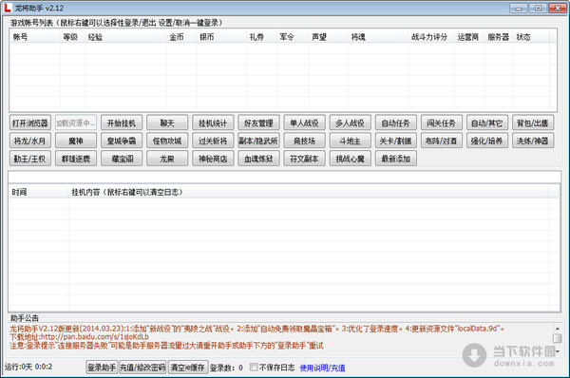
Task: Click the empty text field above log
Action: tap(284, 177)
